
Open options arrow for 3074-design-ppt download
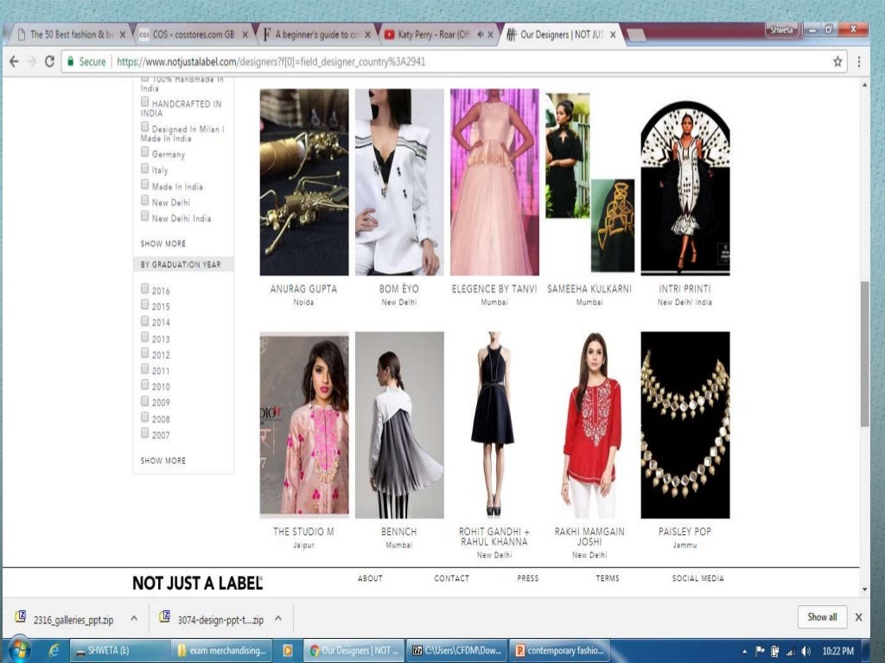pos(278,618)
